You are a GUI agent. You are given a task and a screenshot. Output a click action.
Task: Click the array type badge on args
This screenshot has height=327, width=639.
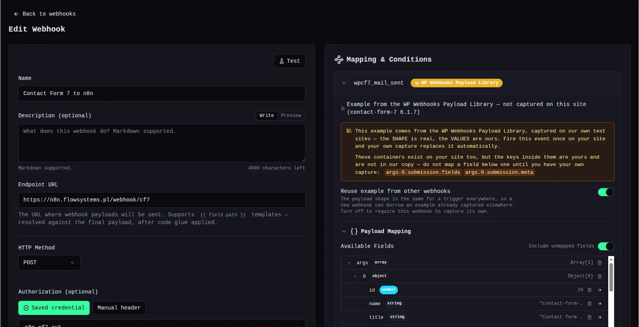pos(381,263)
